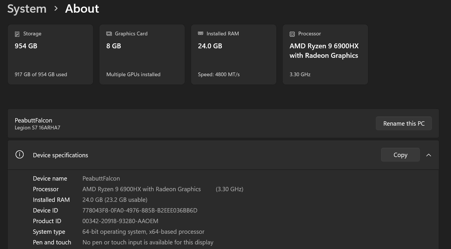This screenshot has height=249, width=451.
Task: Select the '3.30 GHz' text in Processor card
Action: [x=300, y=74]
